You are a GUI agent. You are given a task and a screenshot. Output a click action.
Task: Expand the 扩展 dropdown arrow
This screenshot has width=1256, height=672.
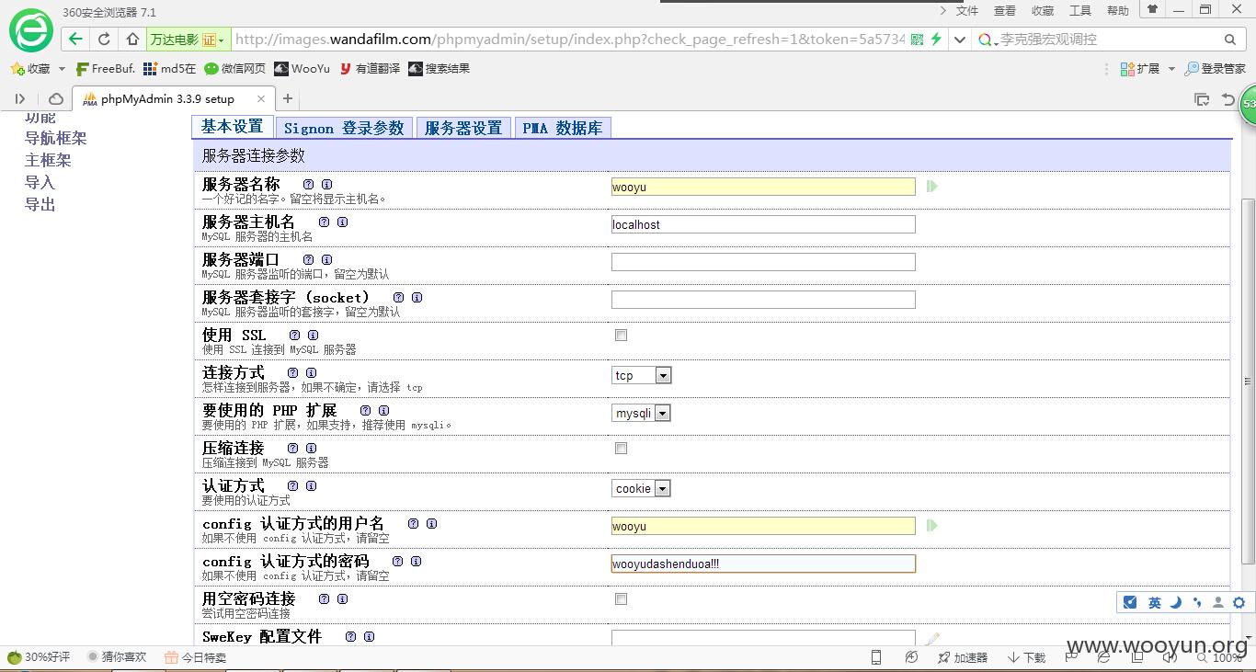click(1171, 69)
